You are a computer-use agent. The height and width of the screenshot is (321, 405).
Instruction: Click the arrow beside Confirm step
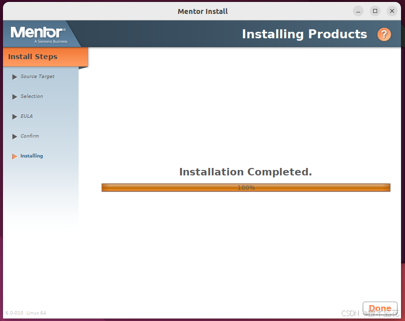pyautogui.click(x=14, y=137)
